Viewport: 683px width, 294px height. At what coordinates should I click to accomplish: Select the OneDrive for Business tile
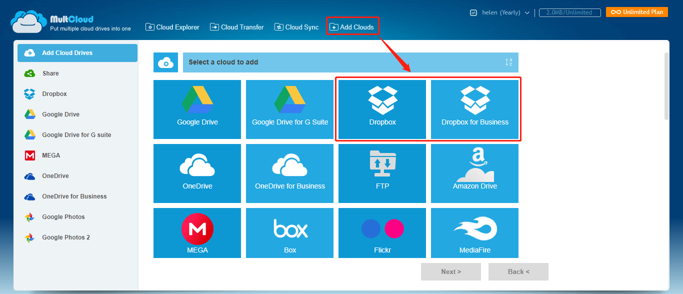pos(289,173)
